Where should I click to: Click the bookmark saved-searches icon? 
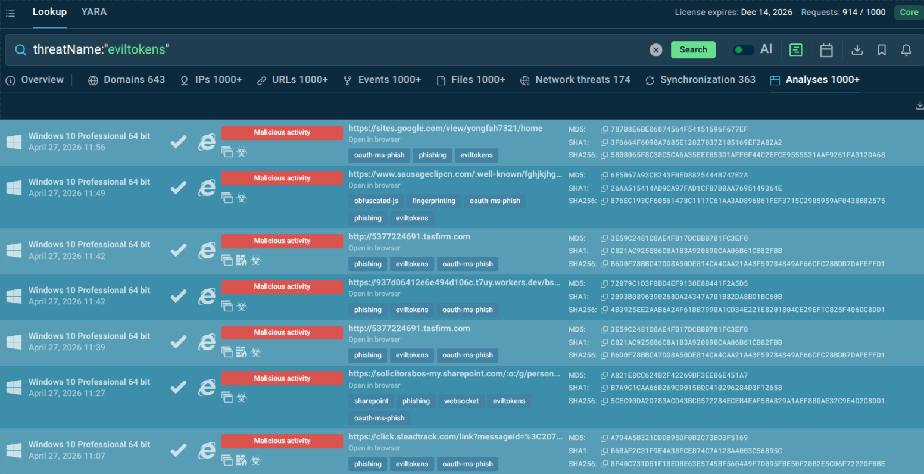(881, 50)
